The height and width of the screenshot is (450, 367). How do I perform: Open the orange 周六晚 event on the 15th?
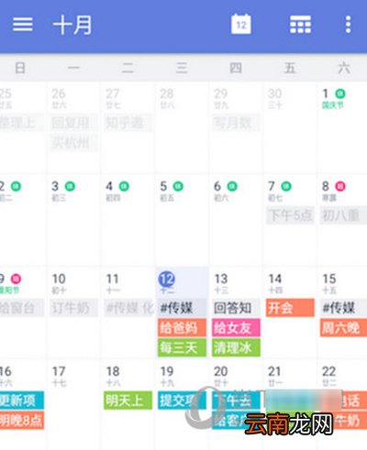click(x=343, y=328)
